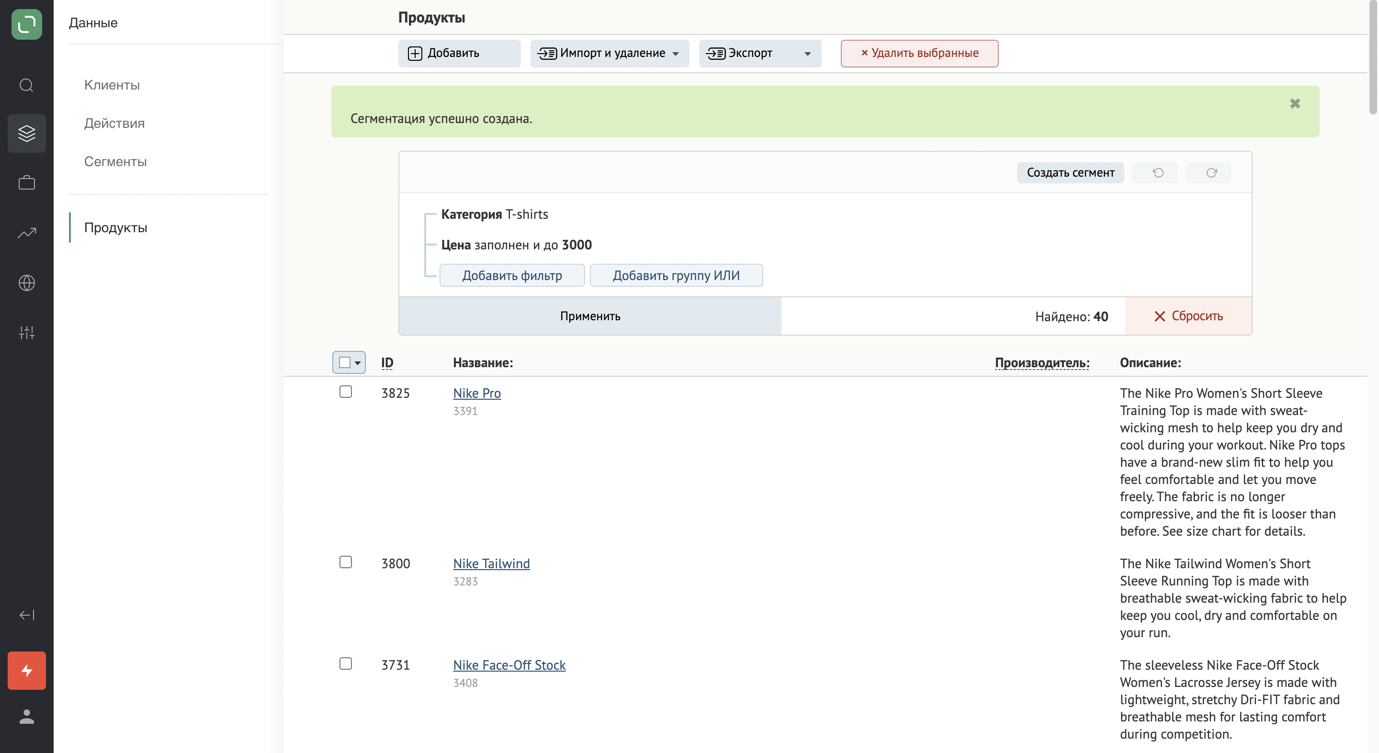Click the green app logo icon
The height and width of the screenshot is (753, 1379).
click(26, 24)
